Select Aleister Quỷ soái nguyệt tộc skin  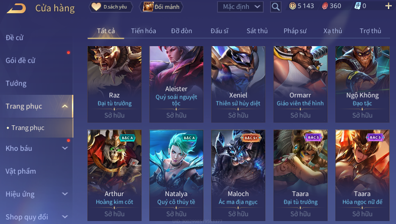click(x=176, y=84)
